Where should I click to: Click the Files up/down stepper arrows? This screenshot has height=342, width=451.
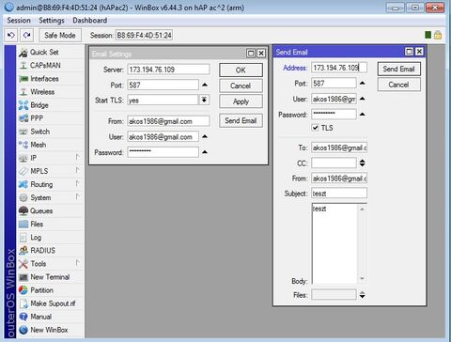pos(362,295)
